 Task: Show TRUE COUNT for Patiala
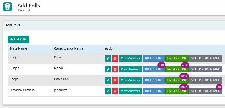154,58
